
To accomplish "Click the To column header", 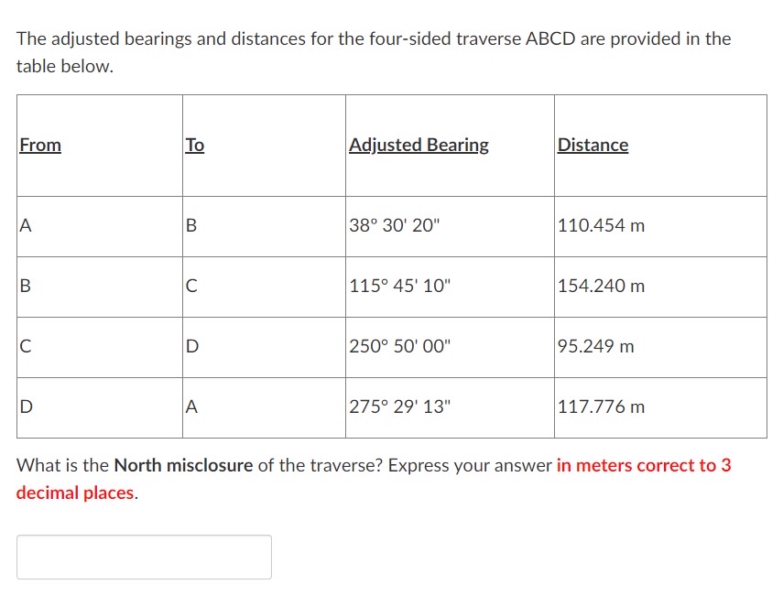I will click(193, 145).
